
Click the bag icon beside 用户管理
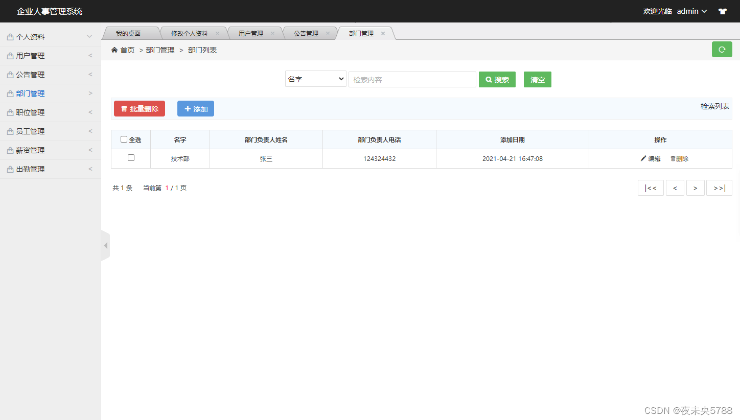10,56
